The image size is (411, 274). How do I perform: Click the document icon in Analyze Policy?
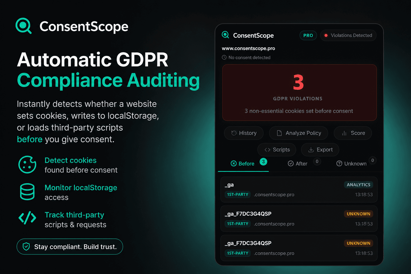(279, 133)
